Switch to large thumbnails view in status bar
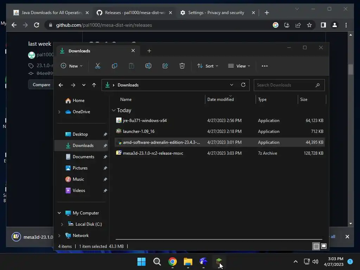The height and width of the screenshot is (270, 360). [324, 246]
